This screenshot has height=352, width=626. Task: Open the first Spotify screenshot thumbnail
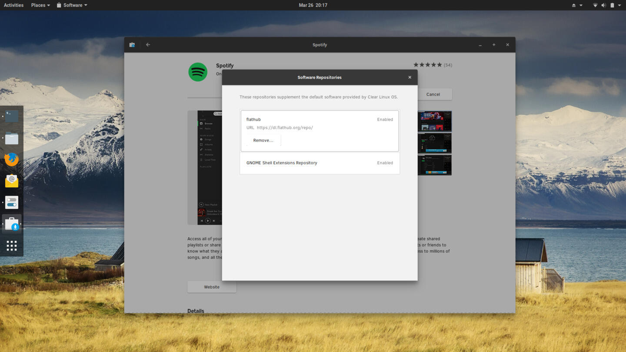coord(434,121)
